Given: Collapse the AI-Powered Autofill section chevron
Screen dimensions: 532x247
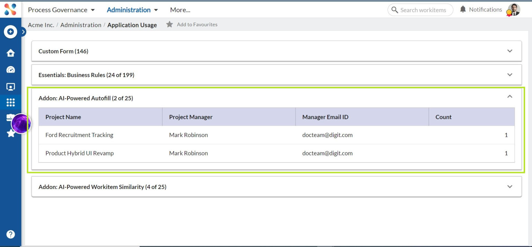Looking at the screenshot, I should [509, 97].
